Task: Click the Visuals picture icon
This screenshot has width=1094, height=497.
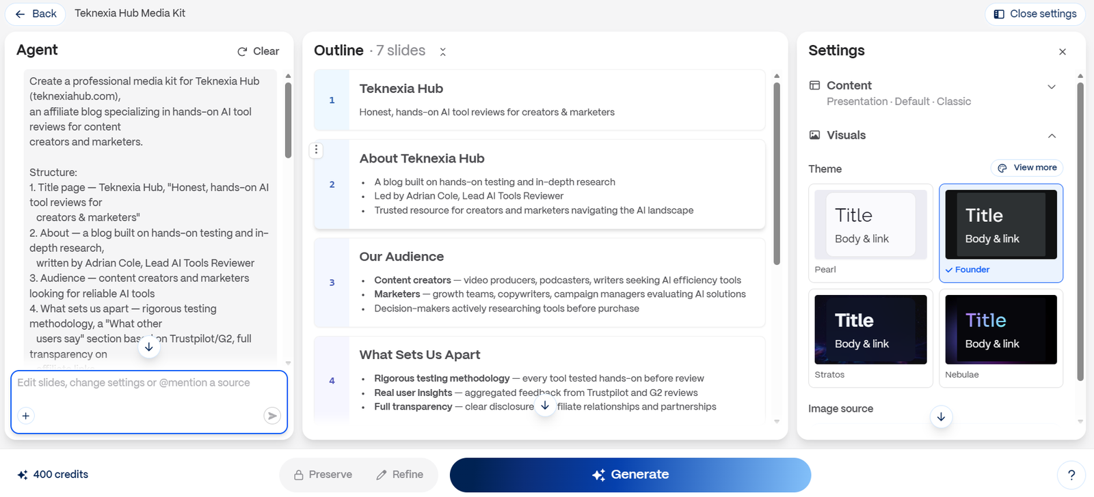Action: click(814, 135)
